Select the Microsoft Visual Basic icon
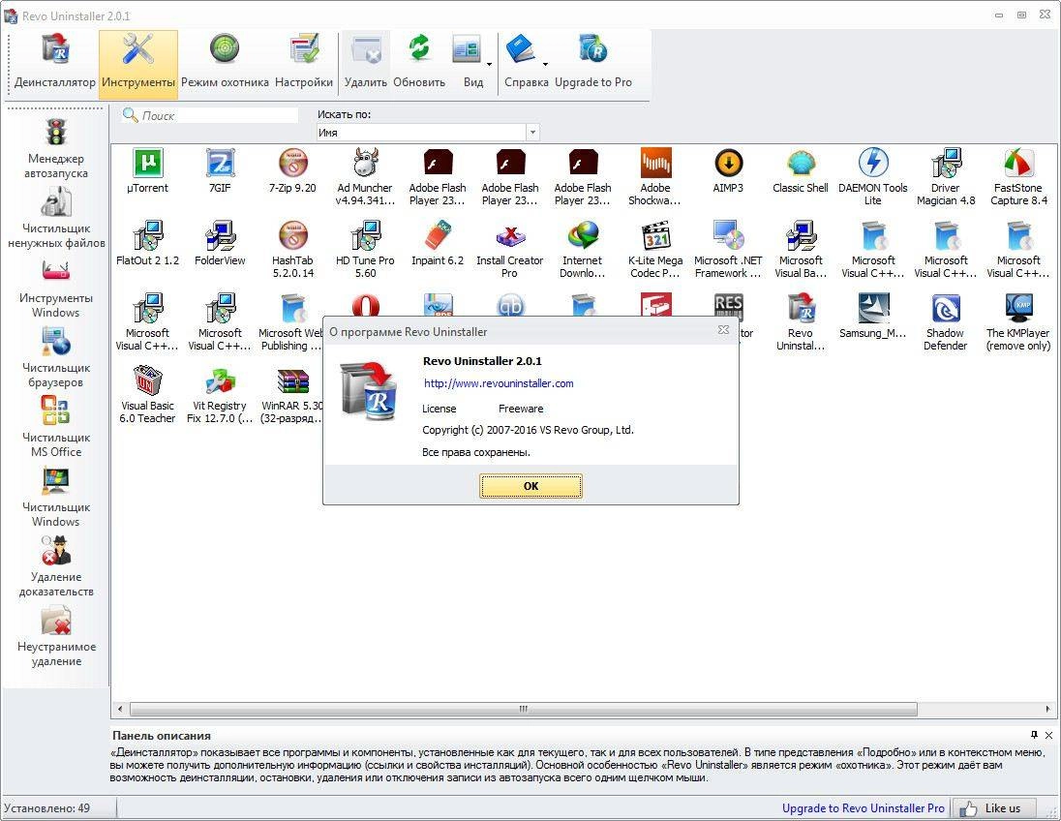This screenshot has width=1061, height=821. (x=801, y=249)
